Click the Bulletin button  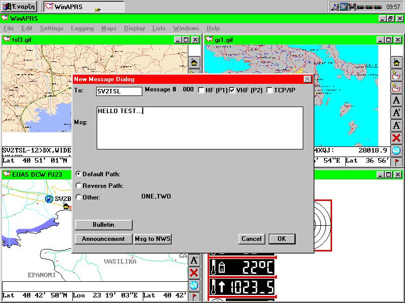click(x=104, y=225)
